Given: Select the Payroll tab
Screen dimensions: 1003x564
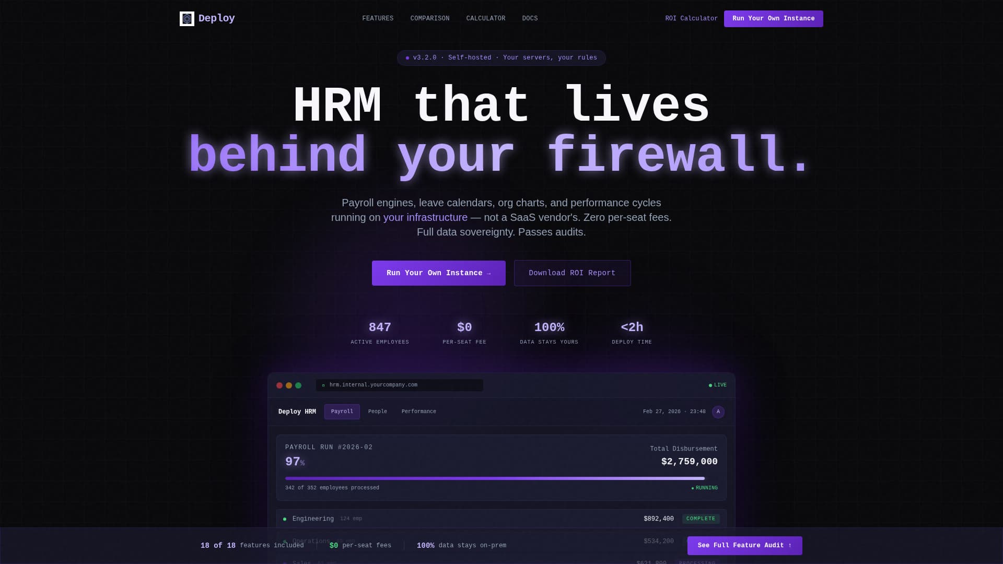Looking at the screenshot, I should pyautogui.click(x=342, y=412).
